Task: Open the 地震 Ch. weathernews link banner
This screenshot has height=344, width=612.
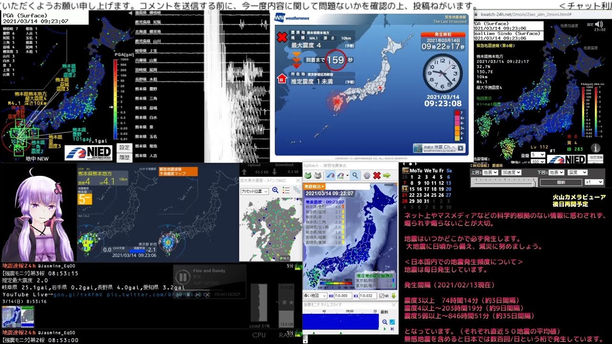Action: (x=439, y=148)
